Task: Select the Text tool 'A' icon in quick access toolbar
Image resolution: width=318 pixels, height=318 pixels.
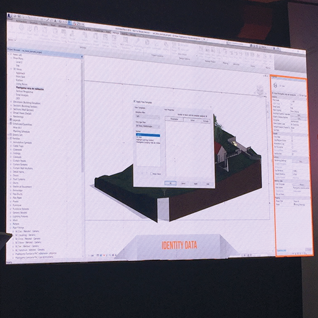Action: click(55, 21)
